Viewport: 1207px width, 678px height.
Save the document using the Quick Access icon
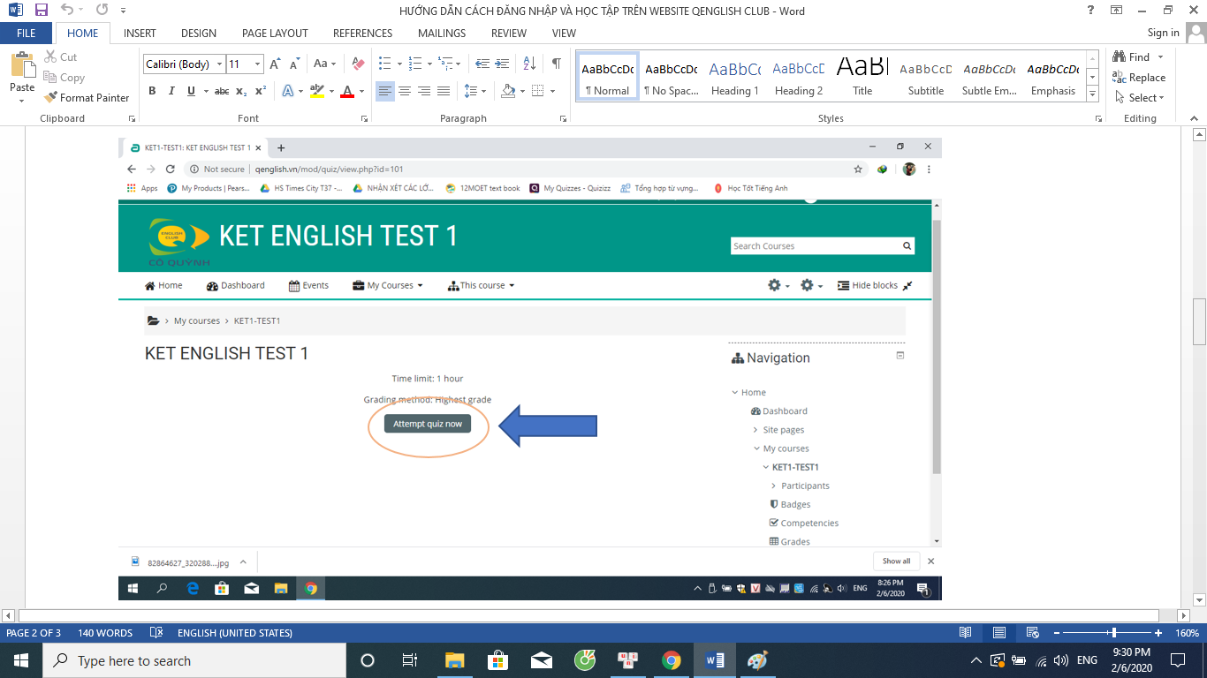coord(41,11)
